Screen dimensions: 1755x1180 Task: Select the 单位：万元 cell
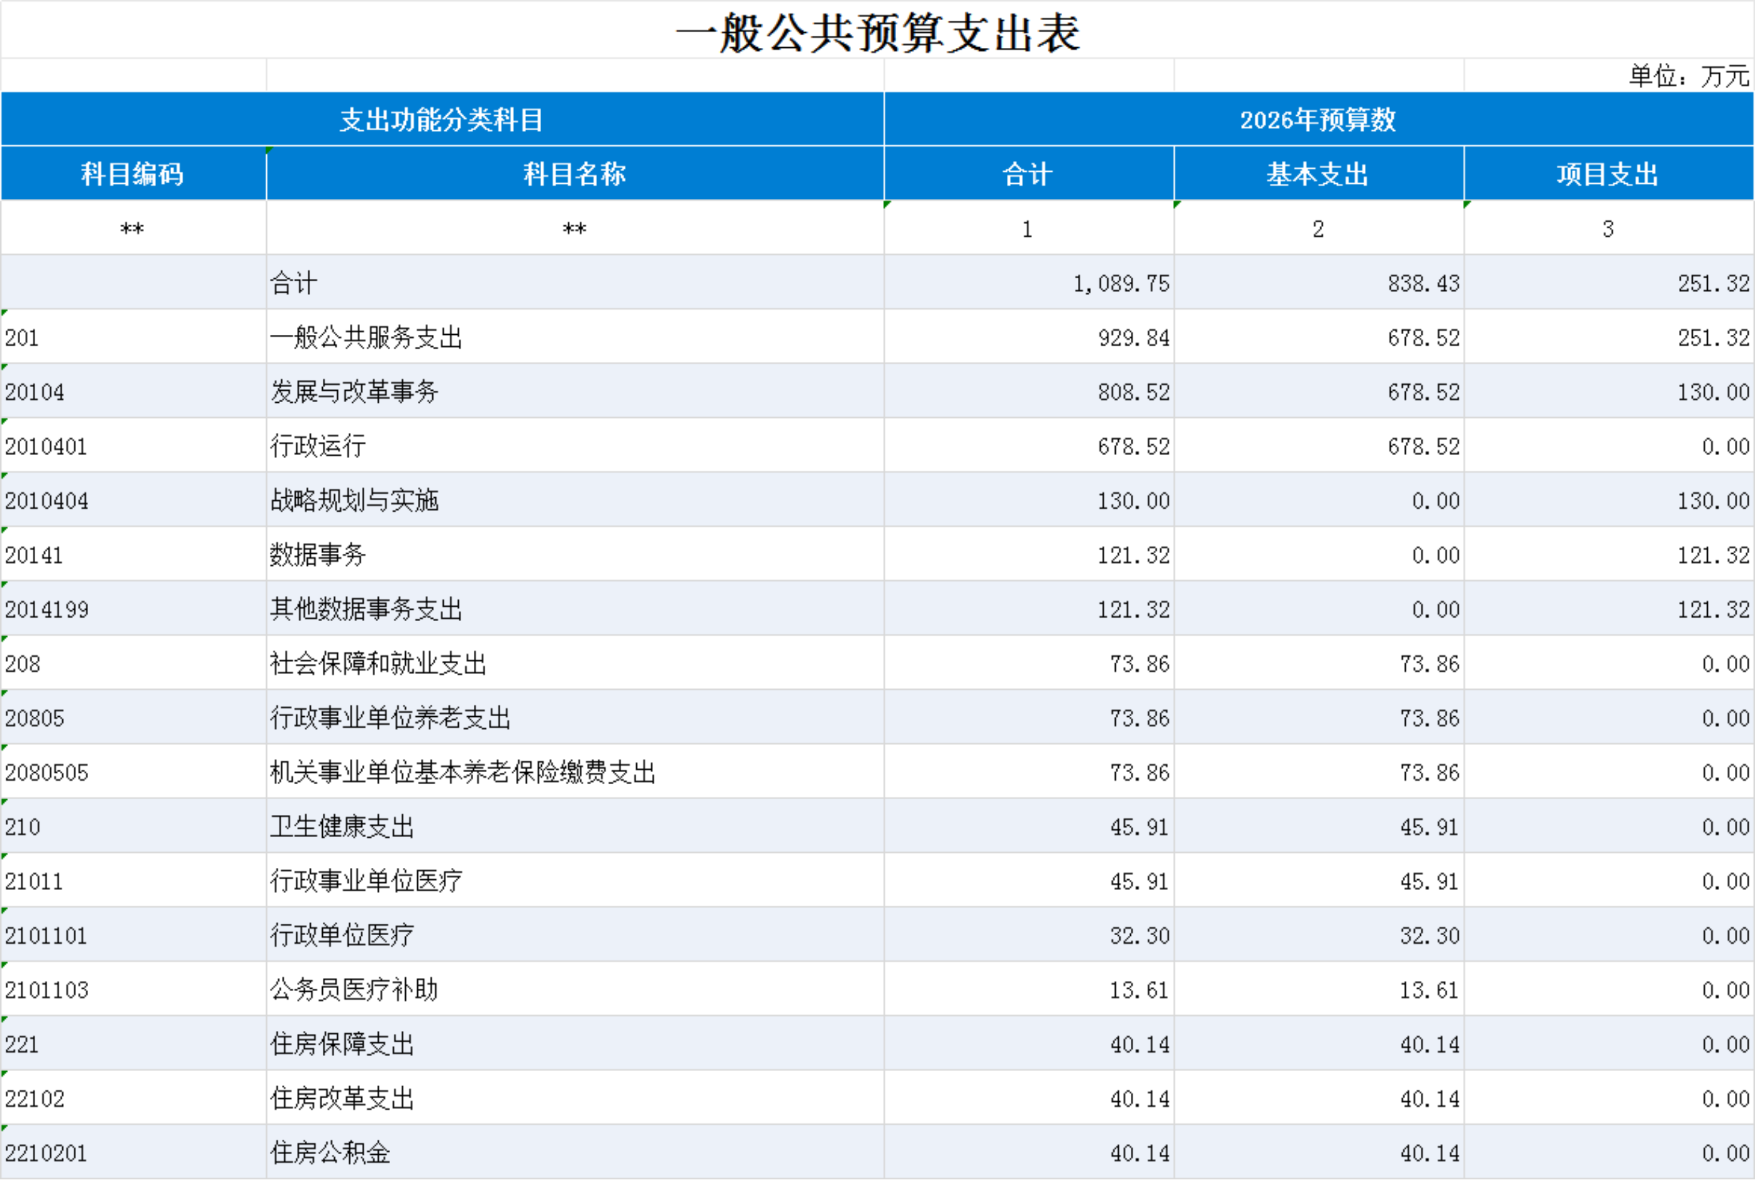(x=1689, y=76)
